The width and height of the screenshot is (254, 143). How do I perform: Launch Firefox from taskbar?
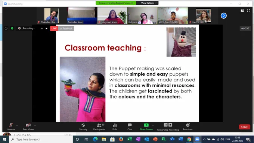coord(121,139)
